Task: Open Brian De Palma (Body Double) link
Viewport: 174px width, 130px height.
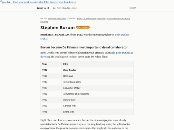Action: (91, 19)
